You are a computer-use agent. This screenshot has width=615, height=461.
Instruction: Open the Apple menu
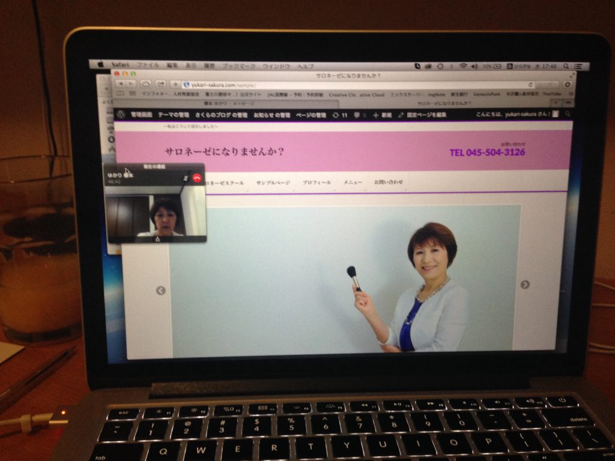coord(101,65)
